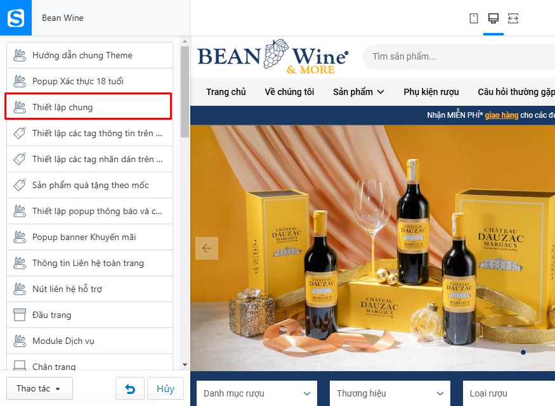Click icon beside Hướng dẫn chung Theme
The image size is (555, 406).
pos(20,55)
